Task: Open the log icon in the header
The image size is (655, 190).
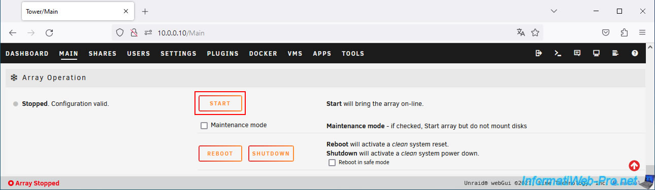Action: click(x=615, y=53)
